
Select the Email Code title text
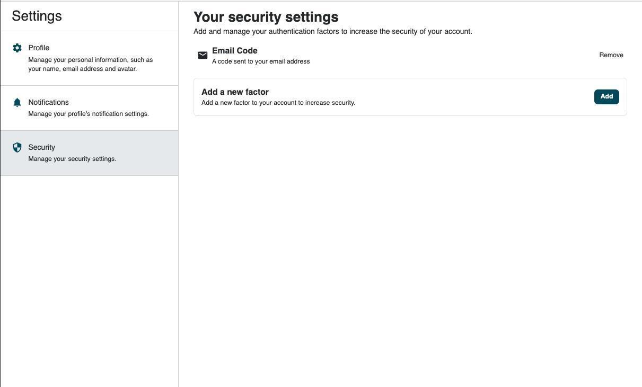tap(234, 51)
